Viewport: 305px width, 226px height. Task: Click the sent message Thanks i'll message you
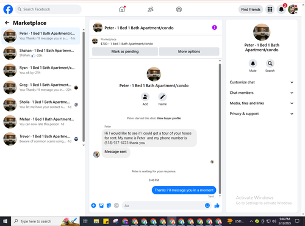coord(184,190)
